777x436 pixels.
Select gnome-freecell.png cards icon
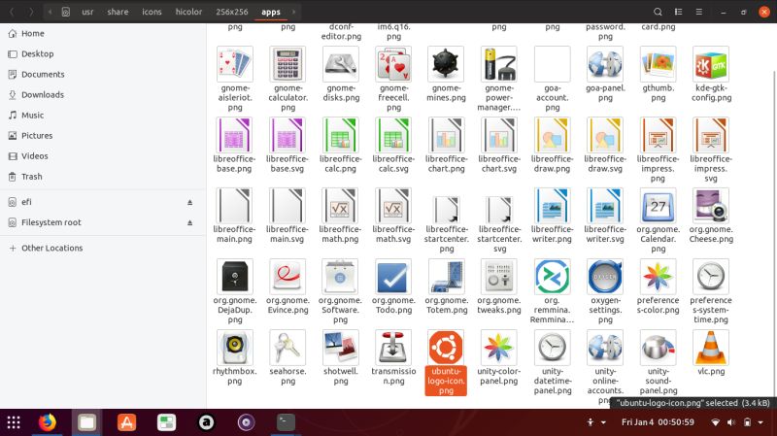[x=393, y=64]
